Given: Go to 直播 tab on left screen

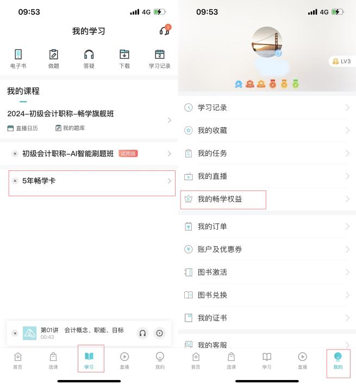Looking at the screenshot, I should click(x=124, y=360).
